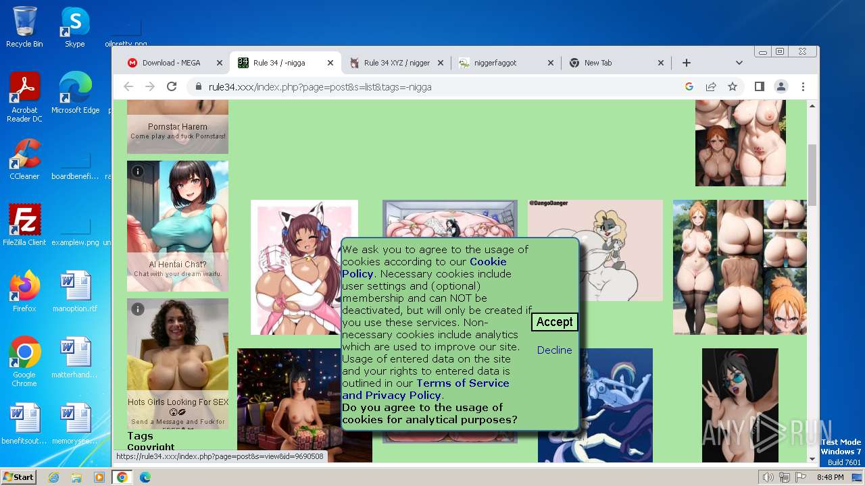Viewport: 865px width, 486px height.
Task: Open the Recycle Bin desktop icon
Action: (x=24, y=27)
